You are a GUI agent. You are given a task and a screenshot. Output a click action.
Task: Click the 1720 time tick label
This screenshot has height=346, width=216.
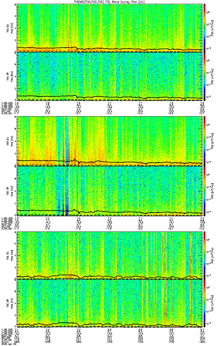(x=140, y=342)
